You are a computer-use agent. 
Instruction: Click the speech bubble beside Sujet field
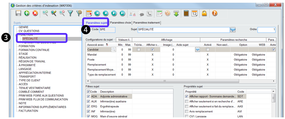point(233,29)
